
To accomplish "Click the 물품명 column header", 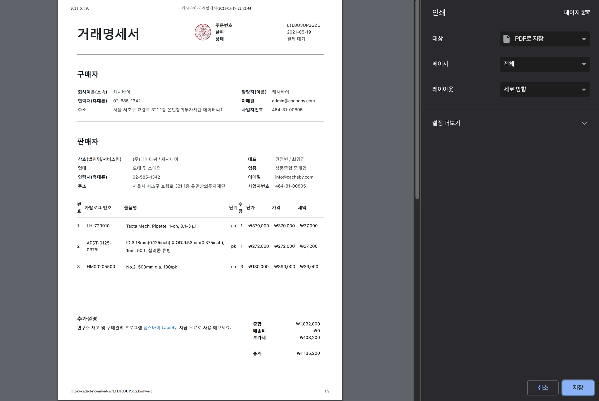I will coord(130,208).
